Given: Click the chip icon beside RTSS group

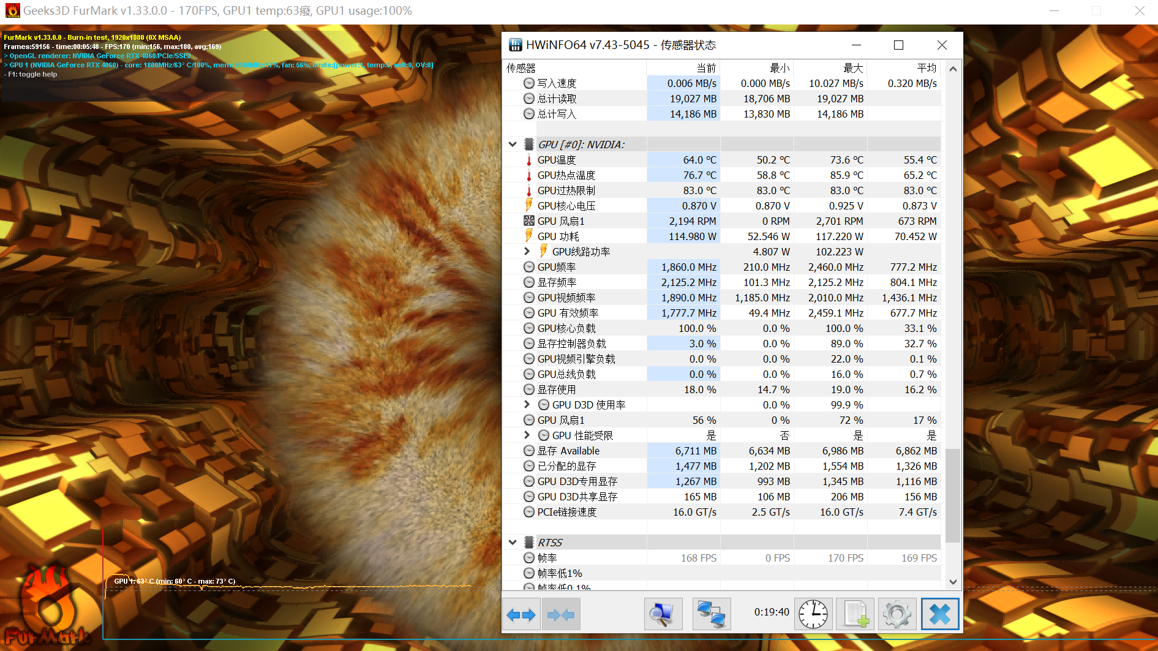Looking at the screenshot, I should (529, 543).
